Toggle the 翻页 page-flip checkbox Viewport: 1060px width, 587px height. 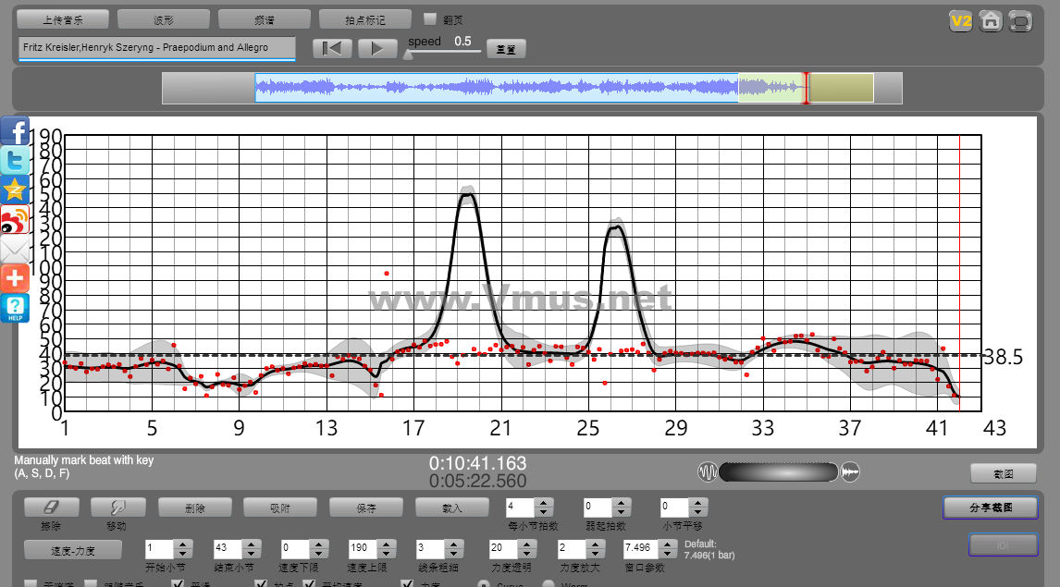tap(430, 18)
